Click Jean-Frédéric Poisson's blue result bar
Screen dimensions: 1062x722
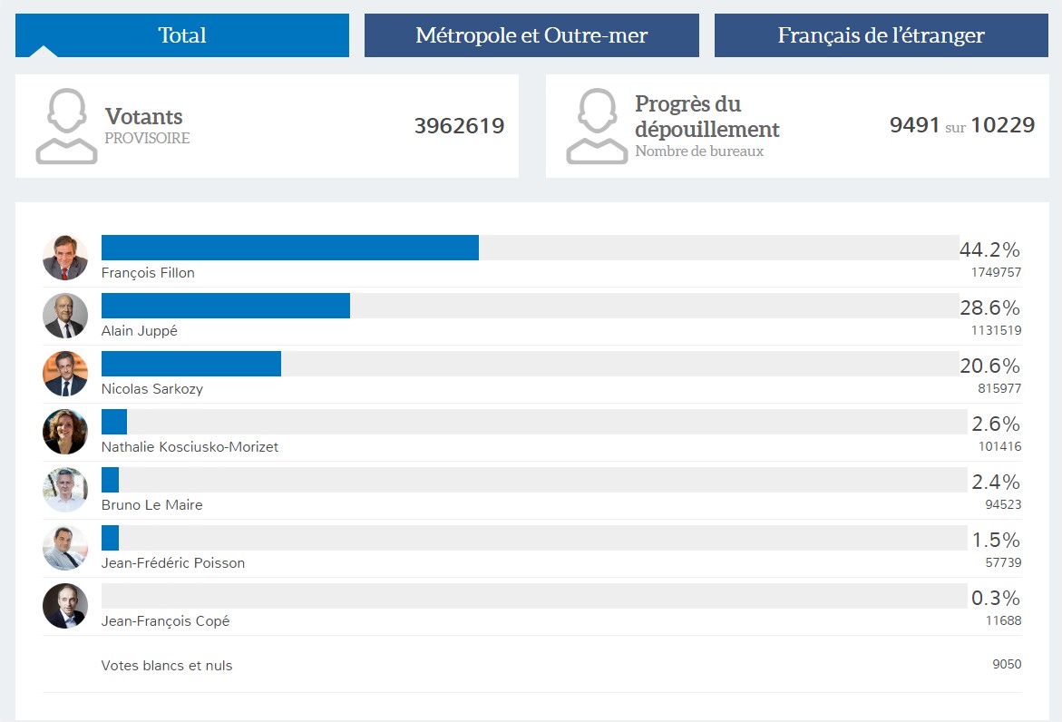(x=110, y=538)
